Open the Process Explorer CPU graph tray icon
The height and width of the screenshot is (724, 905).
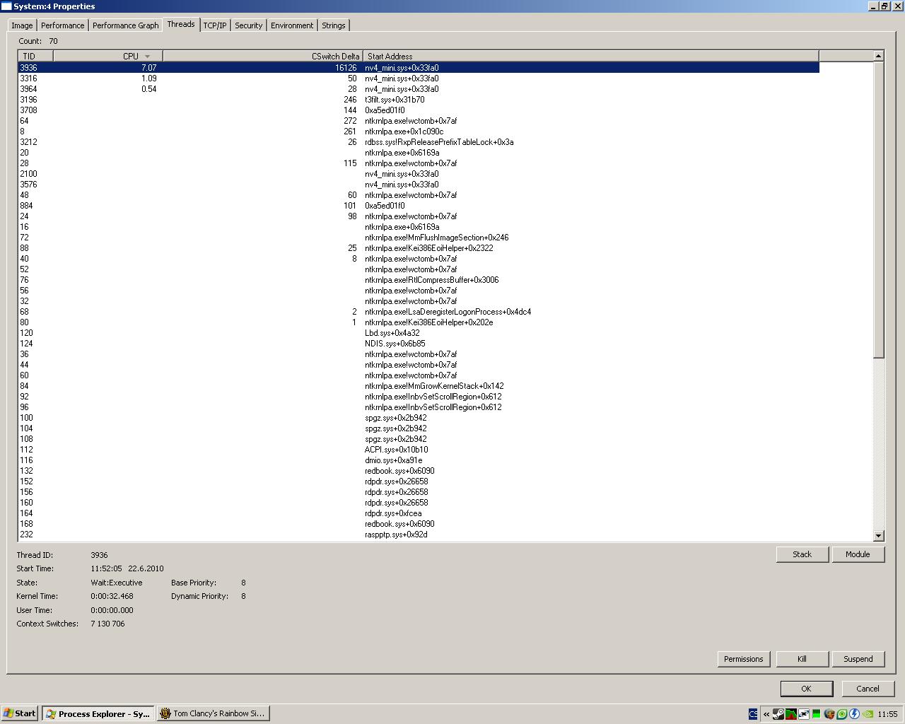click(x=791, y=714)
